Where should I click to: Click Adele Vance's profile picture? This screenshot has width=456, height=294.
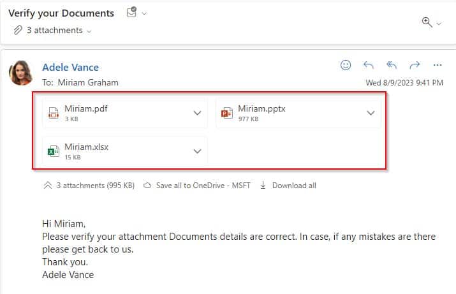20,73
